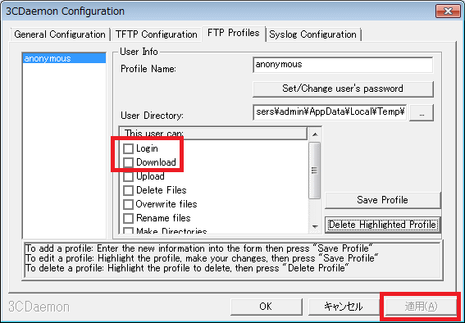The image size is (465, 323).
Task: Open the TFTP Configuration tab
Action: 157,34
